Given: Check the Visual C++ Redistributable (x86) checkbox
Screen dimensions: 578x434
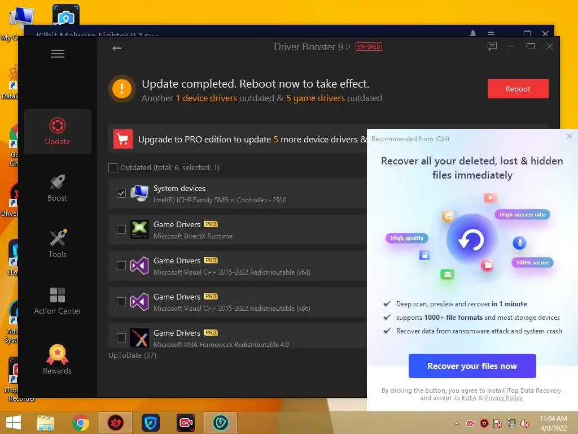Looking at the screenshot, I should (x=121, y=302).
